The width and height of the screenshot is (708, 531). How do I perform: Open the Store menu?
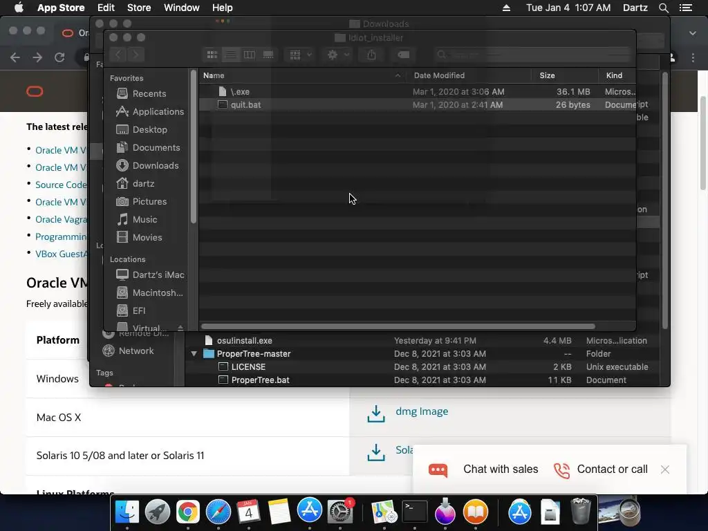coord(139,8)
